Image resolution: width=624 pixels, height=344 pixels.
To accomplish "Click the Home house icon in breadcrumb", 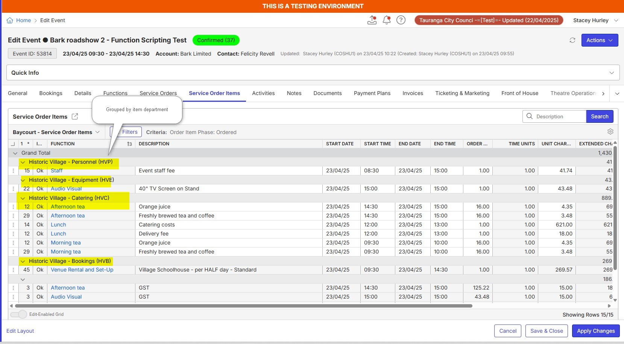I will pyautogui.click(x=10, y=20).
